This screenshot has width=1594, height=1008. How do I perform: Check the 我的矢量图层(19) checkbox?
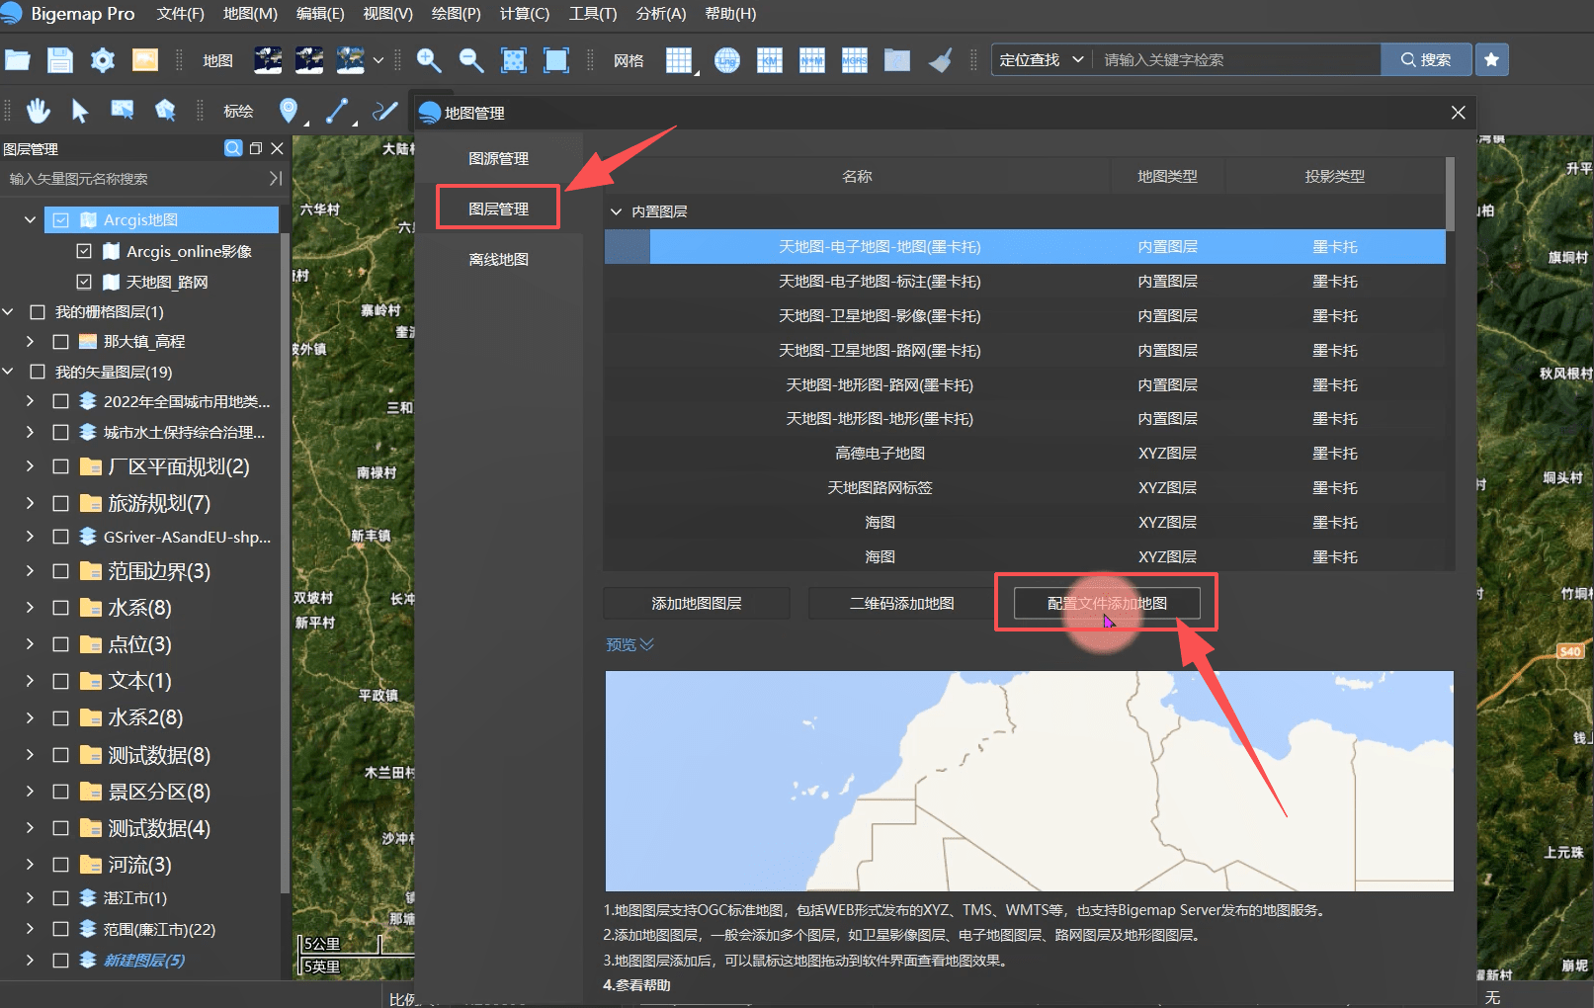38,373
